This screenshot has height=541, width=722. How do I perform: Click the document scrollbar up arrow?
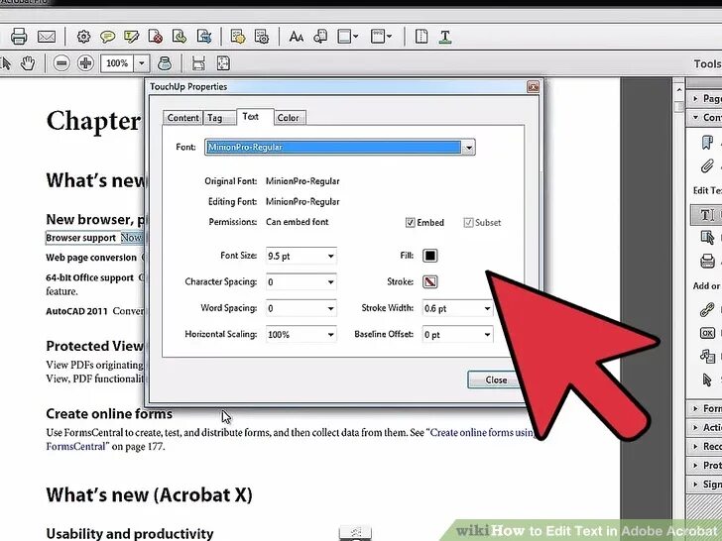coord(679,90)
